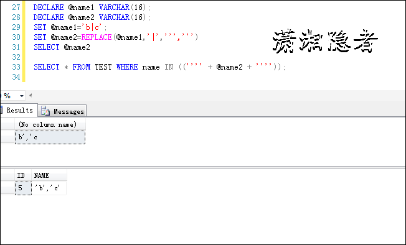Select the cell with ID 5
The image size is (406, 245).
[x=23, y=188]
